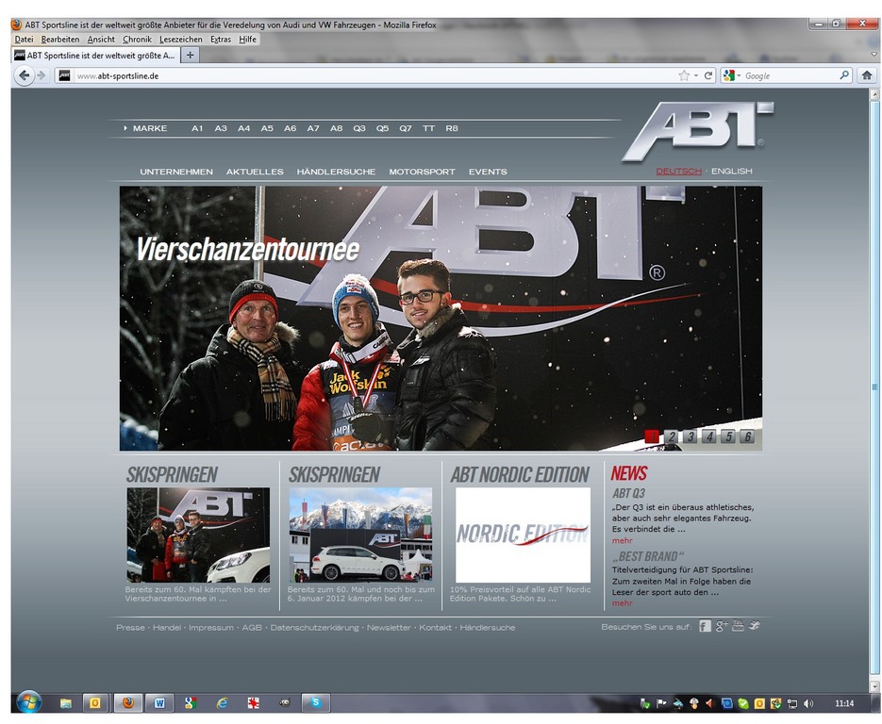Open the Skispringen thumbnail with white car
This screenshot has height=724, width=882.
360,535
